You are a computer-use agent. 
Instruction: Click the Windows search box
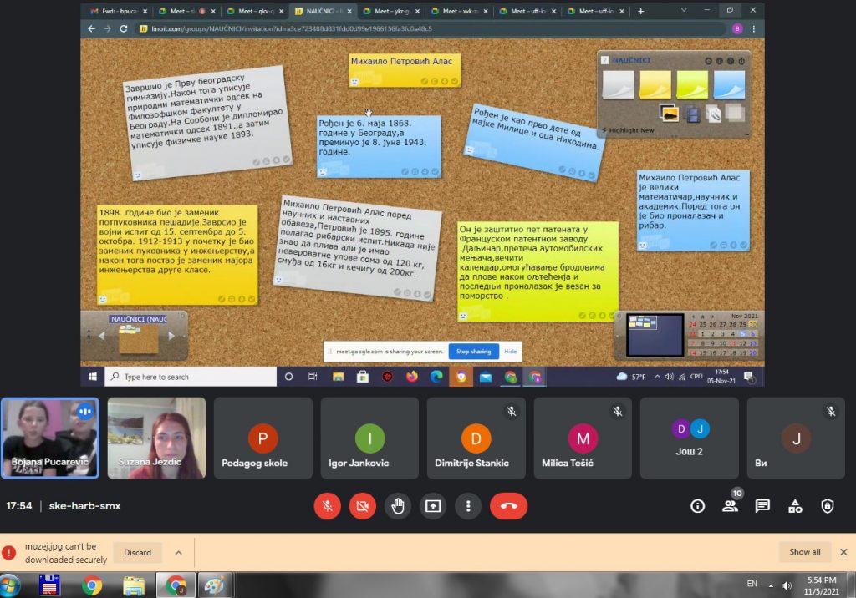pyautogui.click(x=192, y=377)
